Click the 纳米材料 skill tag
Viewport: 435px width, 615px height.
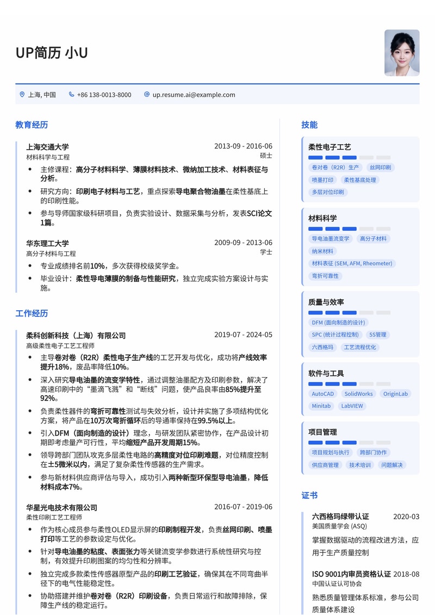click(323, 251)
